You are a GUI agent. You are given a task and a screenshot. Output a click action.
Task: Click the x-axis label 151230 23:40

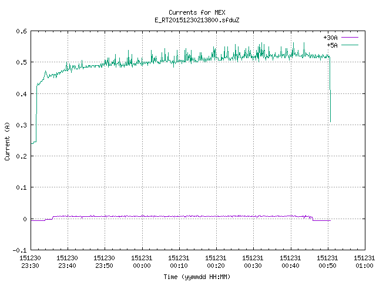point(67,262)
